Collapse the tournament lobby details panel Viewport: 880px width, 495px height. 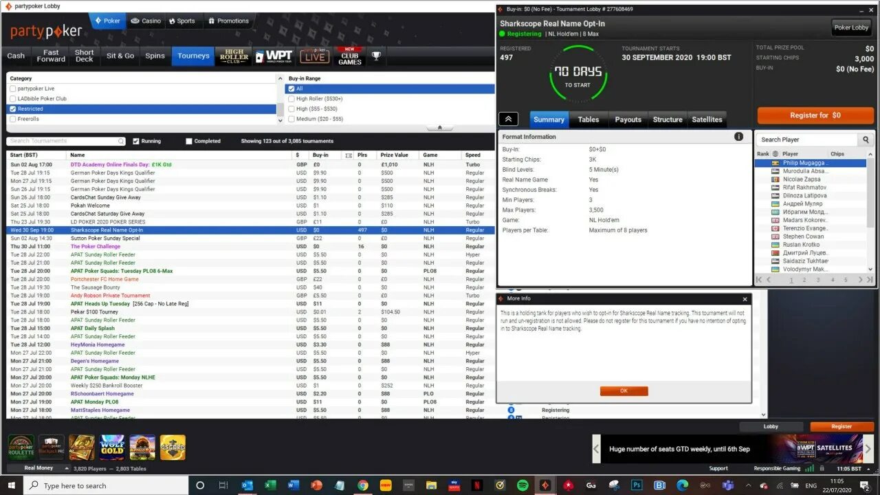(x=508, y=119)
